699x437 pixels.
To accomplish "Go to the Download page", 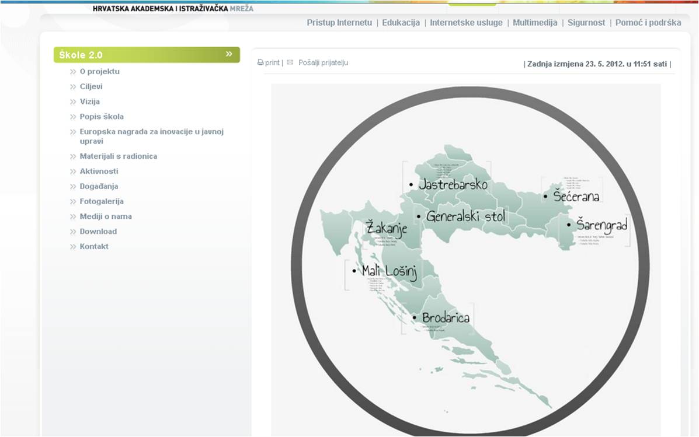I will (98, 232).
